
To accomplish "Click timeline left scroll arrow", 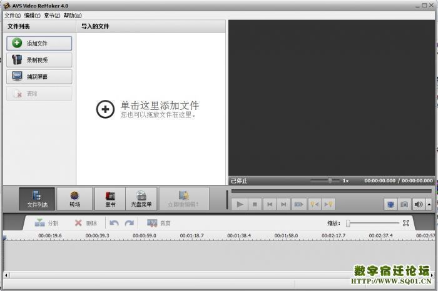I will pos(6,275).
